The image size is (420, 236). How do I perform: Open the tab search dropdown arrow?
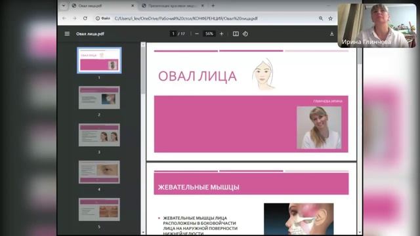tap(64, 5)
